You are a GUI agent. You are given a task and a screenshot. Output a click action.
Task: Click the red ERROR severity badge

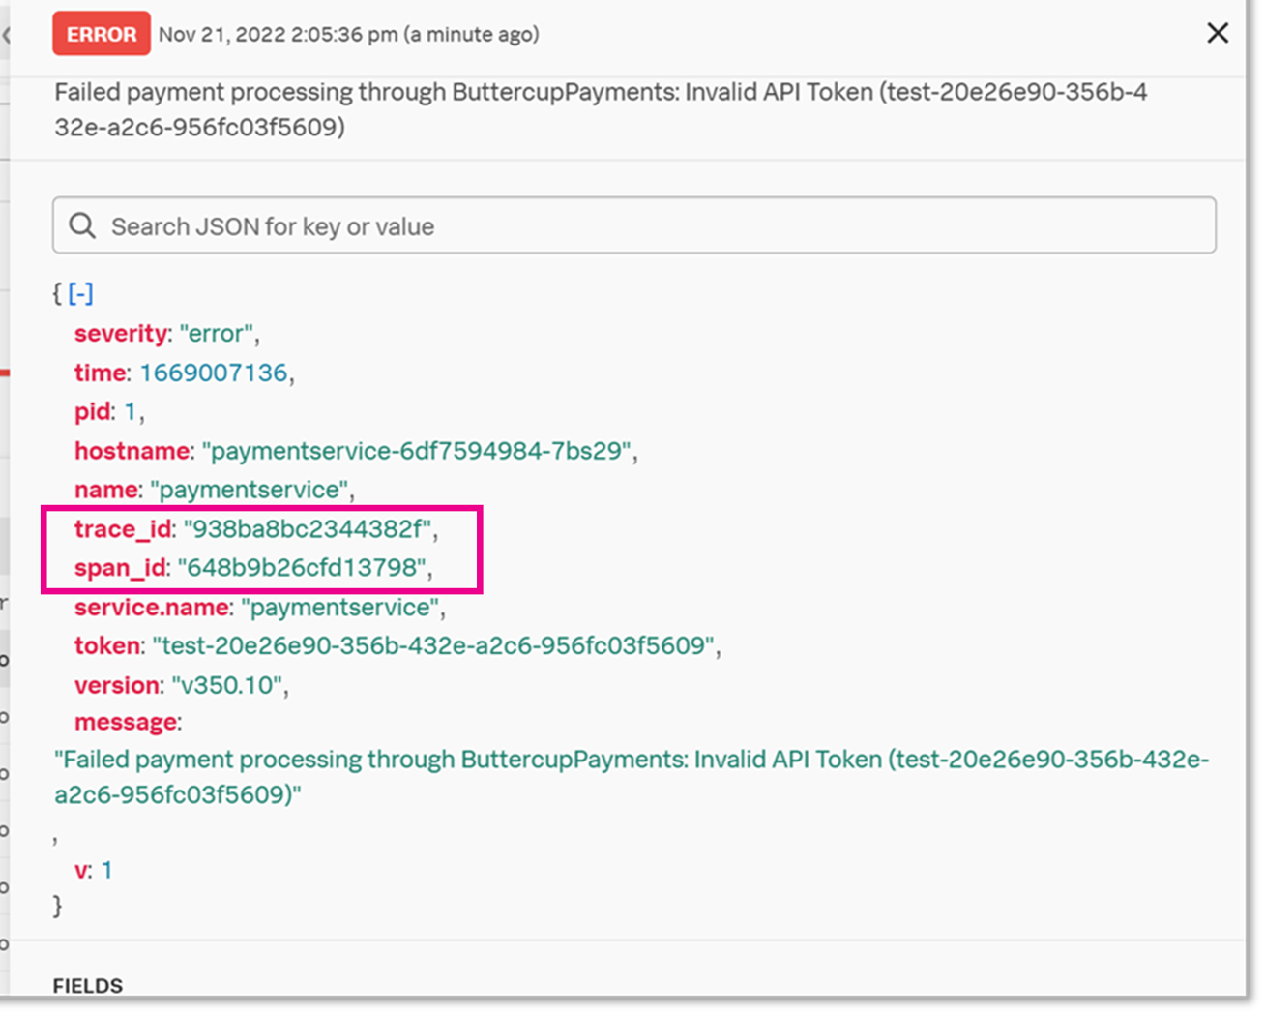[x=102, y=34]
